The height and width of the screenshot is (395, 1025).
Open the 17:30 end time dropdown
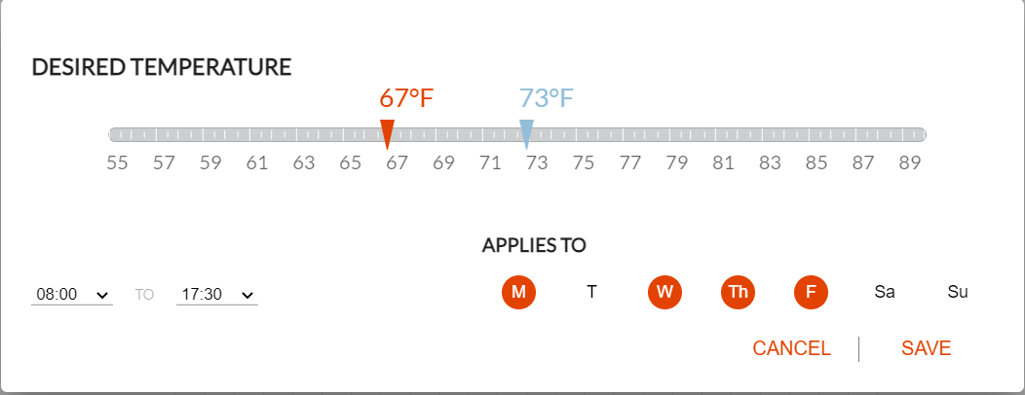click(217, 295)
